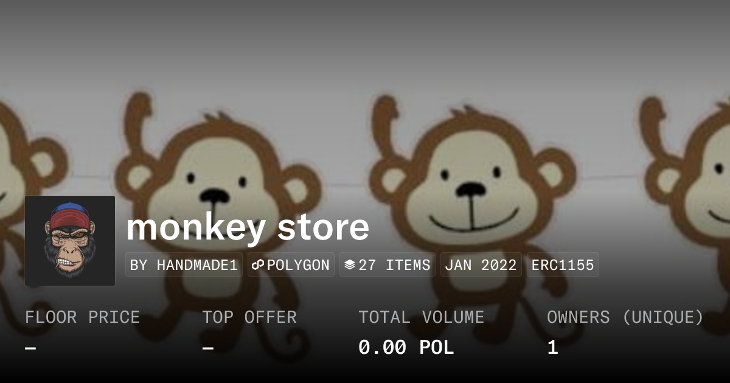Click the TOTAL VOLUME label

coord(422,317)
